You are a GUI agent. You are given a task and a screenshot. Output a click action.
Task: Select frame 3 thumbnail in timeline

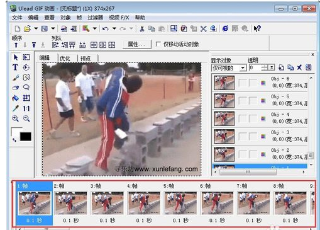[107, 203]
